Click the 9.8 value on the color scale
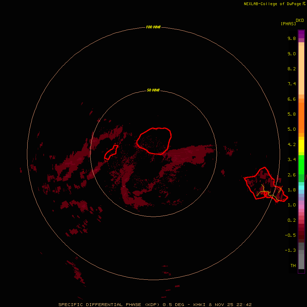The image size is (307, 307). coord(292,39)
